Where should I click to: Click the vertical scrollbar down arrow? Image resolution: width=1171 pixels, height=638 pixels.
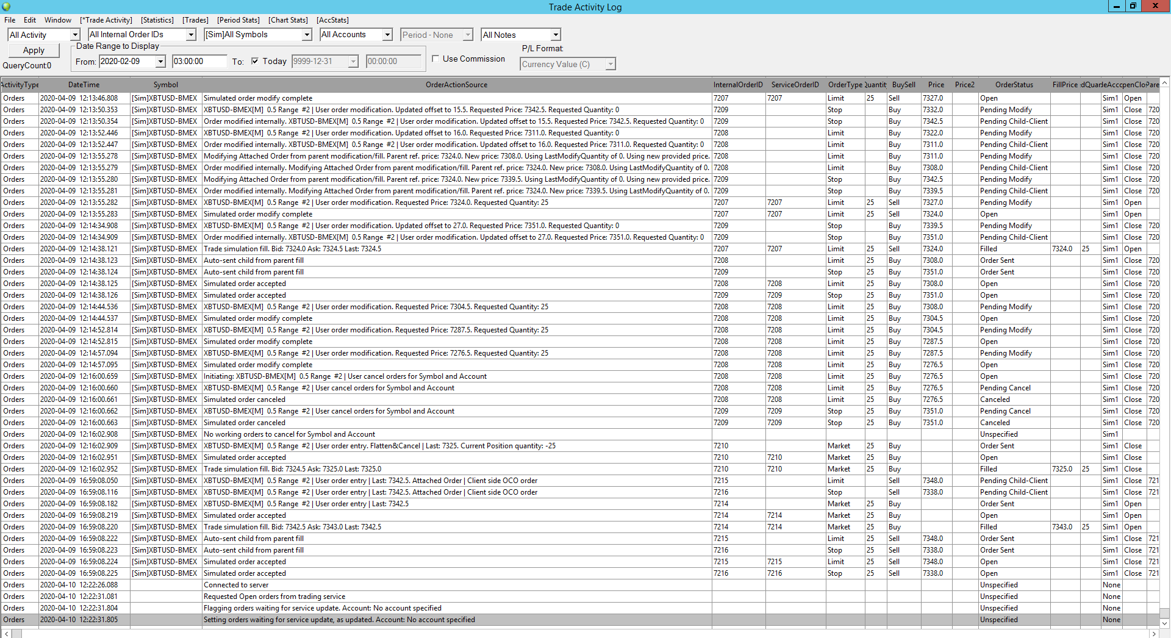point(1164,623)
